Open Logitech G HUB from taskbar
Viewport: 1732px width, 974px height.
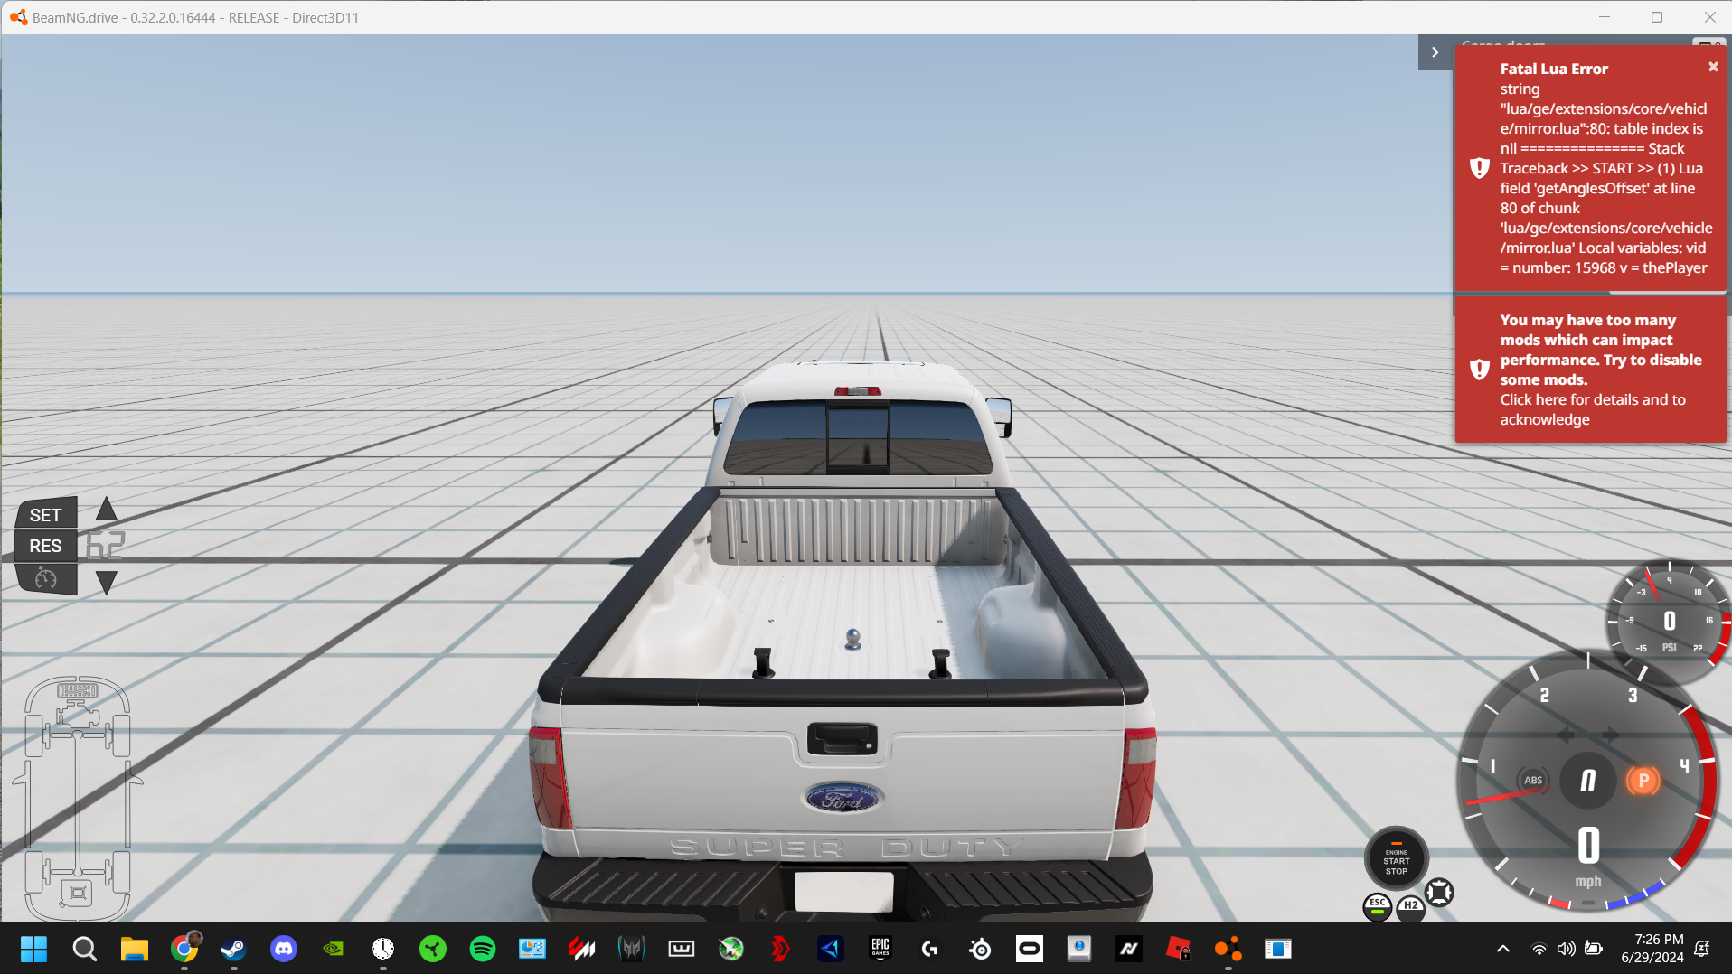930,949
